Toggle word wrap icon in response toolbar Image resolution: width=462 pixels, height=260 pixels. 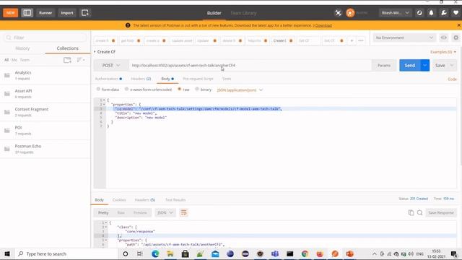click(x=183, y=212)
